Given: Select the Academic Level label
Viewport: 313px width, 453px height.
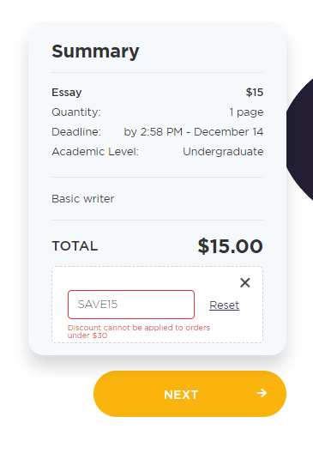Looking at the screenshot, I should [95, 152].
